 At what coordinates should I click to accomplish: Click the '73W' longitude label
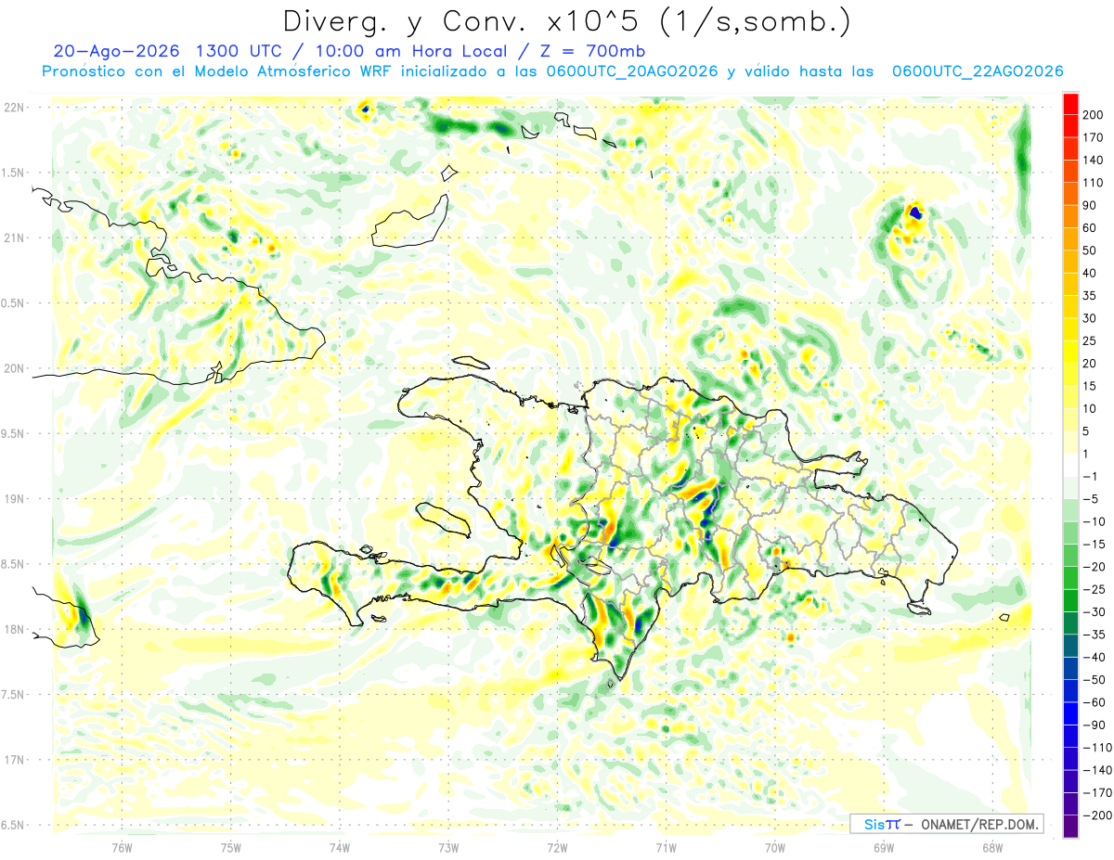[x=448, y=847]
